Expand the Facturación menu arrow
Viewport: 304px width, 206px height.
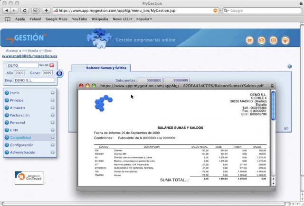(x=53, y=115)
